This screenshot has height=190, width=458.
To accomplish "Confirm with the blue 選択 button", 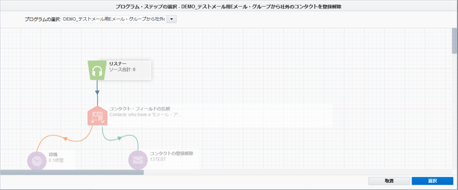I will click(432, 181).
